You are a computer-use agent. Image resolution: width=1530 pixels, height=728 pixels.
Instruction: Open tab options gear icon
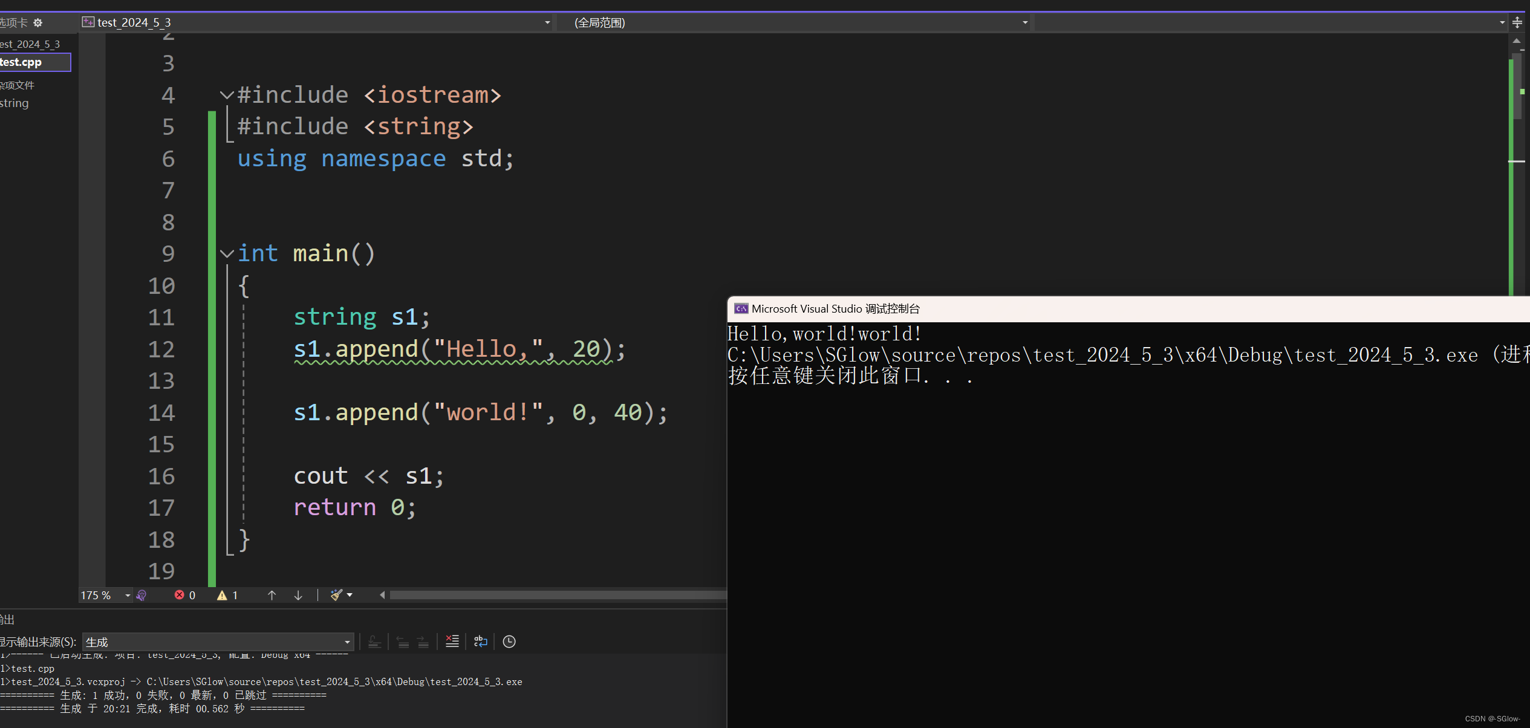pyautogui.click(x=38, y=22)
